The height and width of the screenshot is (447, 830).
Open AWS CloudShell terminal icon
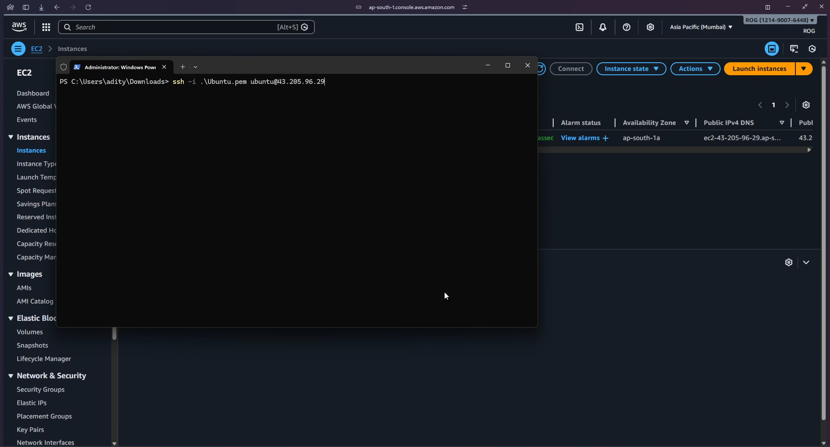pos(580,27)
